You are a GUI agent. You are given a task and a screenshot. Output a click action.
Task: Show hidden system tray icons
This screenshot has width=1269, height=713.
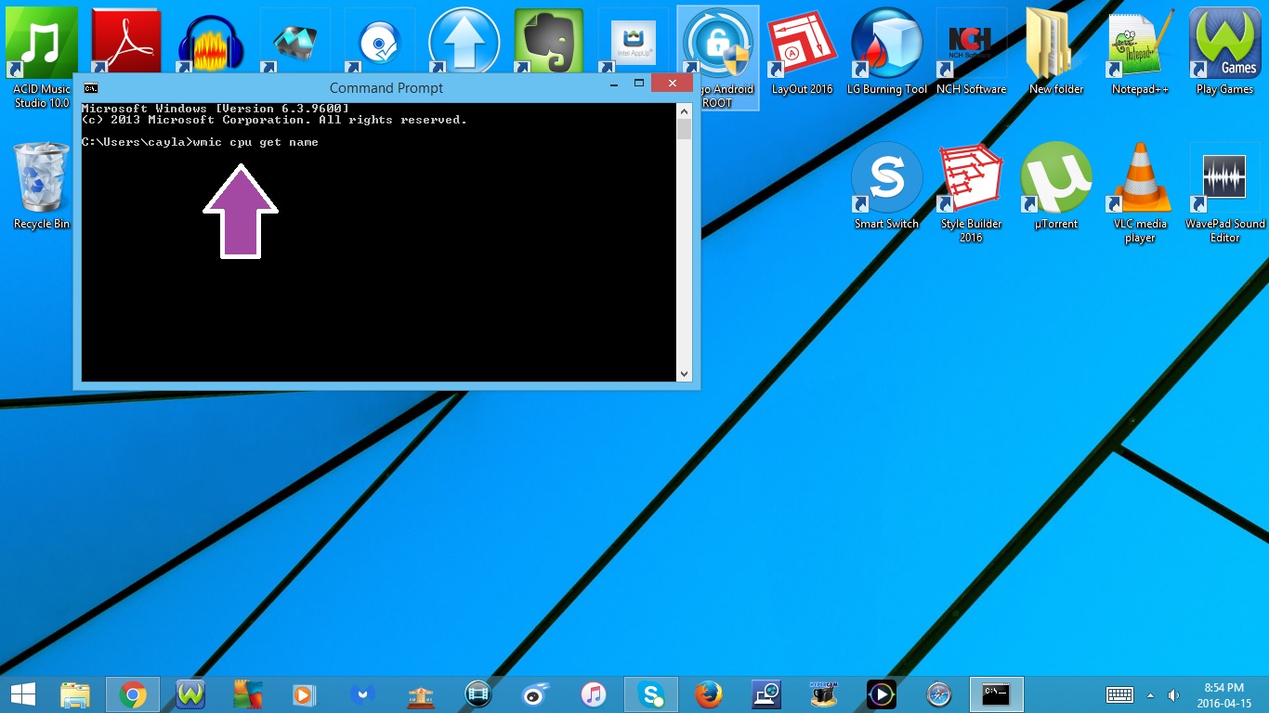(x=1151, y=694)
